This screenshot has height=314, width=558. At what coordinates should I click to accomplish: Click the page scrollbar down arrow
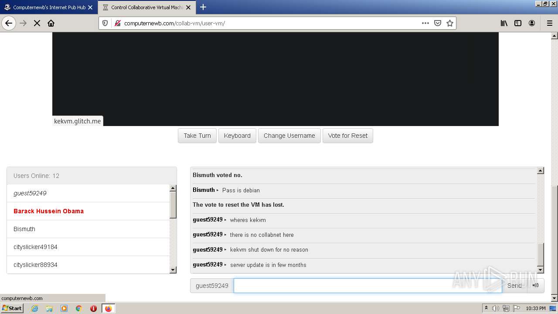555,298
